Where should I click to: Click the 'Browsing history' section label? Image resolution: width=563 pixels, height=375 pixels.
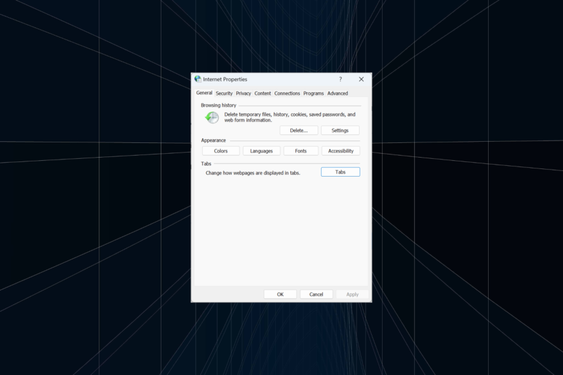point(219,106)
